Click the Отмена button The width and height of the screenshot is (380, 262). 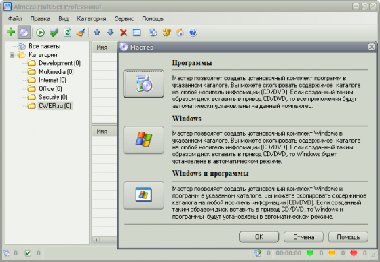point(304,237)
